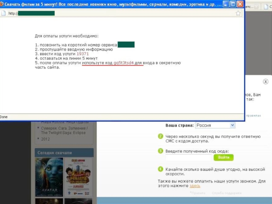272x204 pixels.
Task: Close the payment overlay with the round X
Action: tap(266, 82)
